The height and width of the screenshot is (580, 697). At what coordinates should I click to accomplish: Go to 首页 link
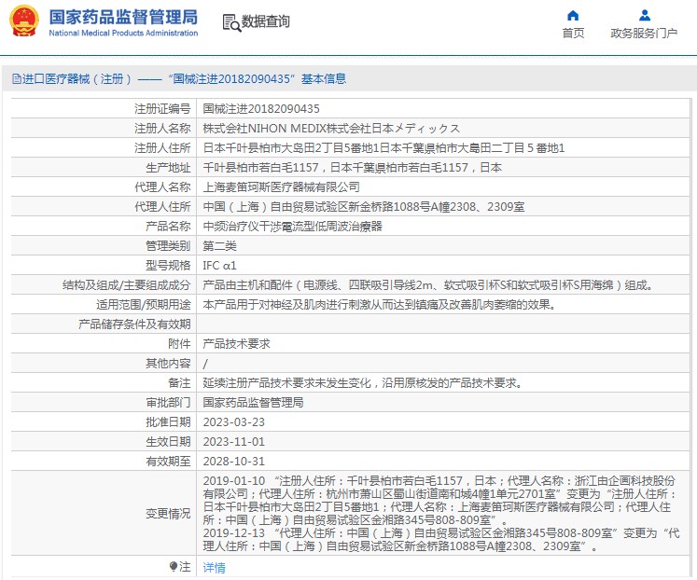click(573, 34)
